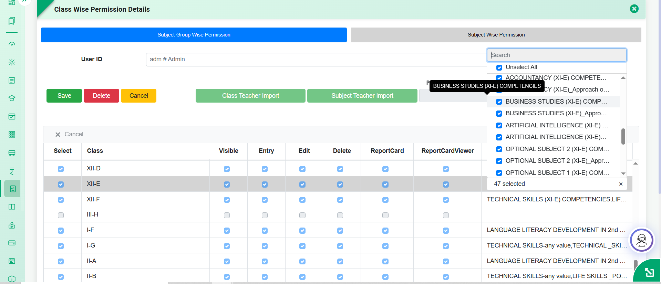Uncheck the Select checkbox for class XII-D
661x284 pixels.
(x=61, y=169)
